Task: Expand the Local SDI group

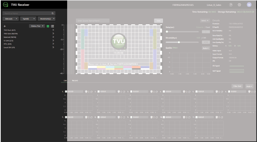Action: 53,47
